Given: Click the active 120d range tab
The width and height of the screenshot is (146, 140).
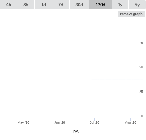Looking at the screenshot, I should click(x=100, y=5).
